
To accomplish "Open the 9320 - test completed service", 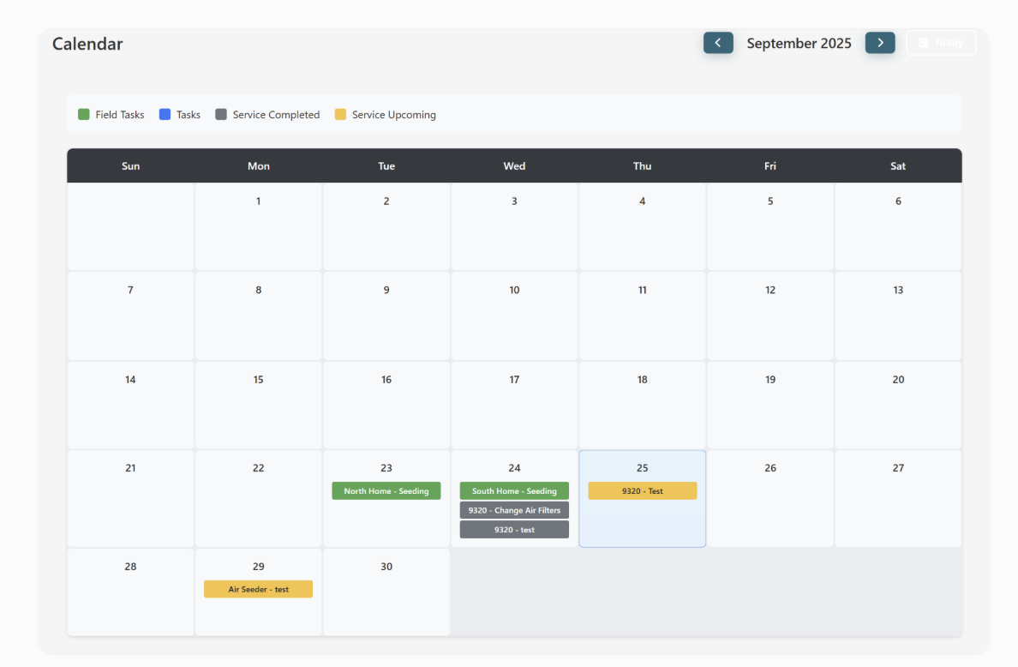I will point(514,529).
